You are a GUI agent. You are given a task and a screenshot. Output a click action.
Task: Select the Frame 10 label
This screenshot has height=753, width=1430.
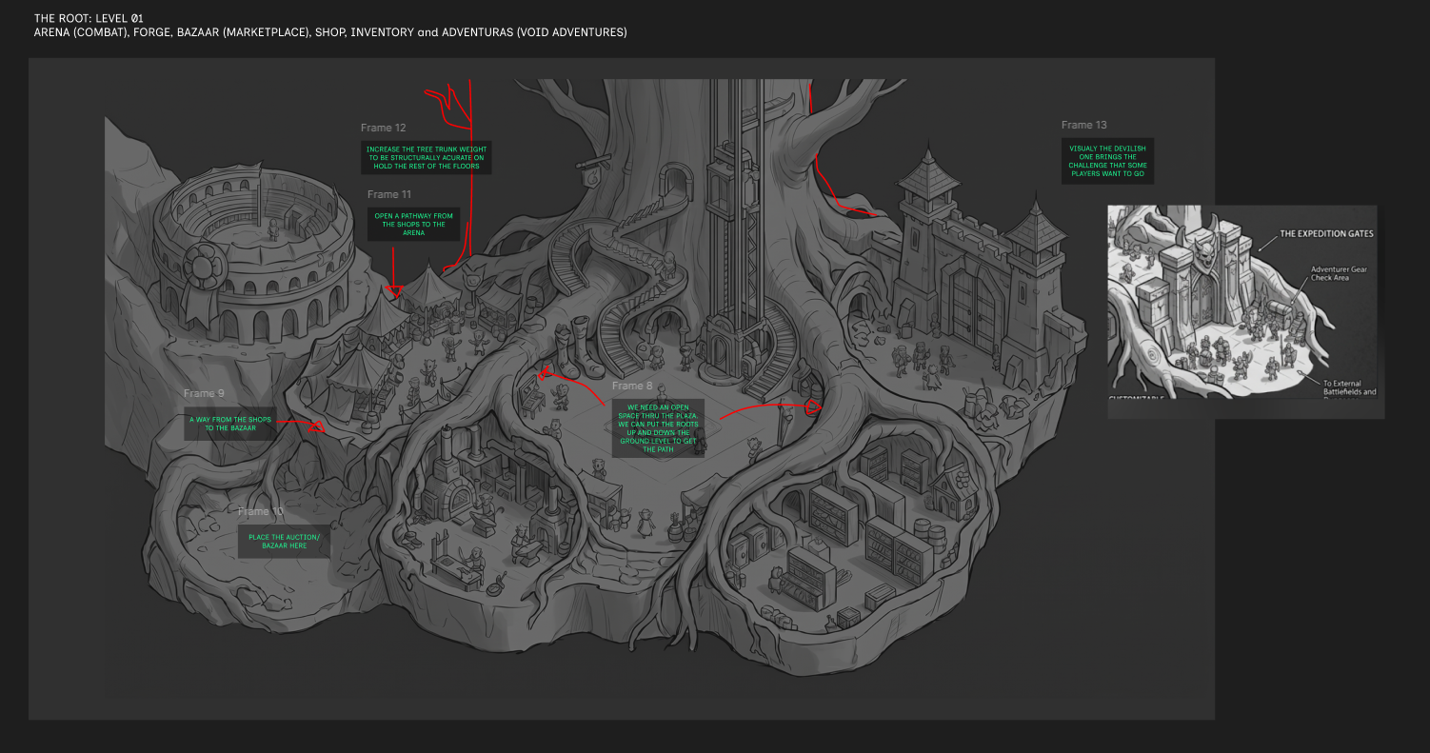coord(261,511)
